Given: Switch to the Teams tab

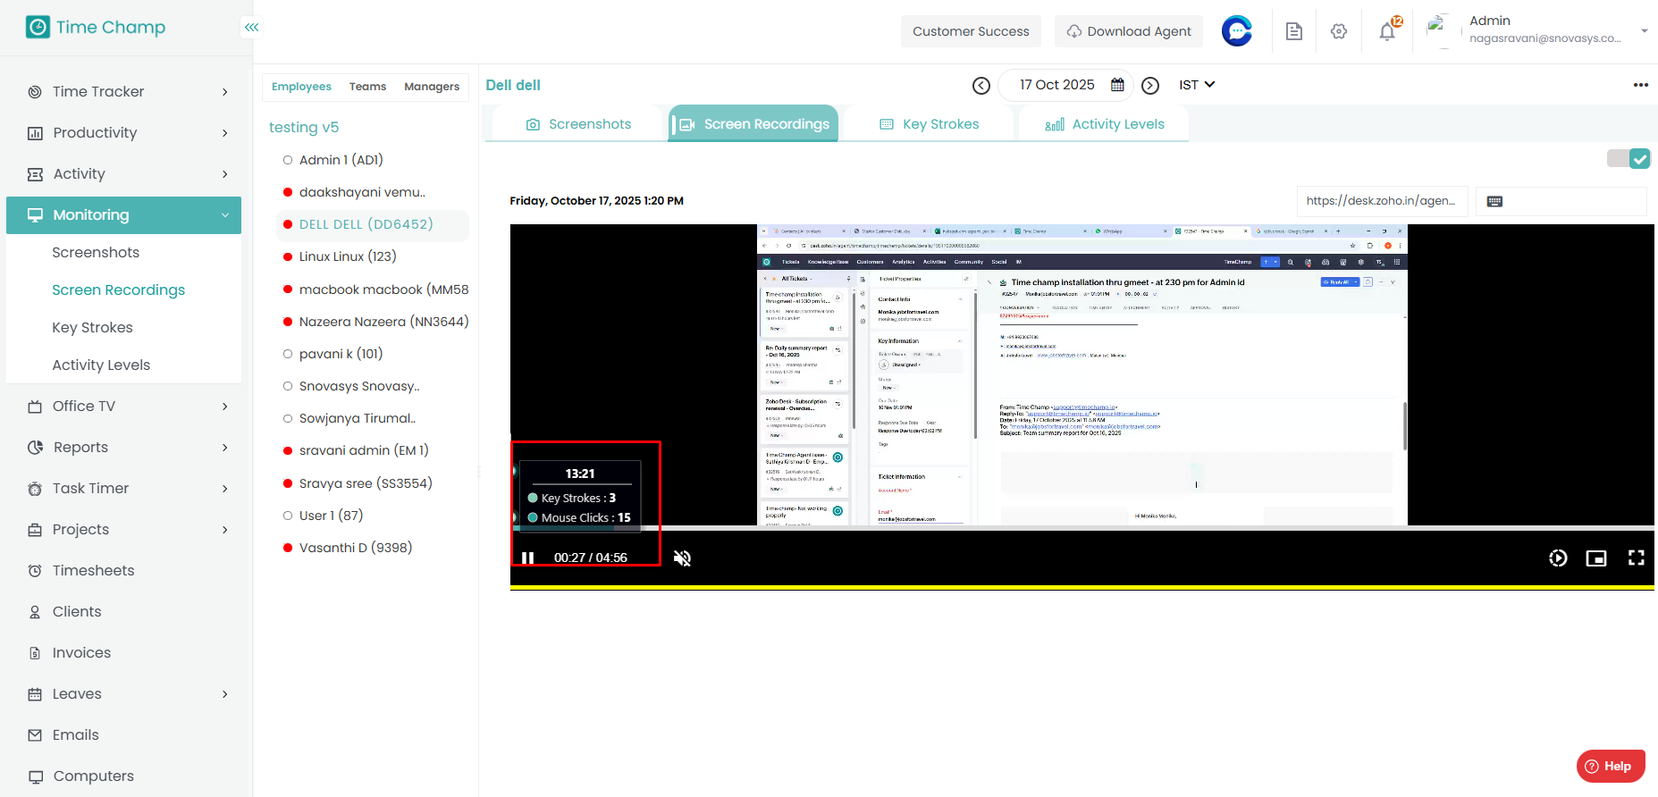Looking at the screenshot, I should [367, 87].
